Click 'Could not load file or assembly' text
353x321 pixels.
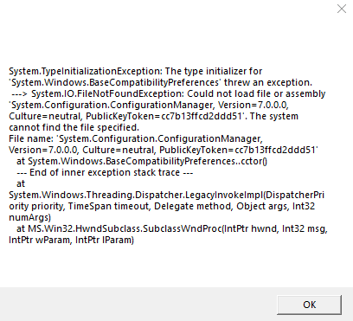click(256, 93)
